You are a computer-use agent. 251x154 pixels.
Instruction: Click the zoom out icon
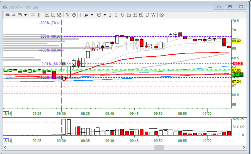[x=53, y=15]
